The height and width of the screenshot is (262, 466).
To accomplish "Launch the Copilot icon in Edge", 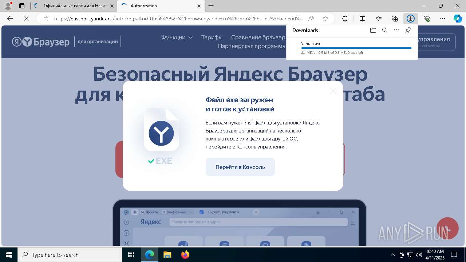I will click(x=458, y=19).
